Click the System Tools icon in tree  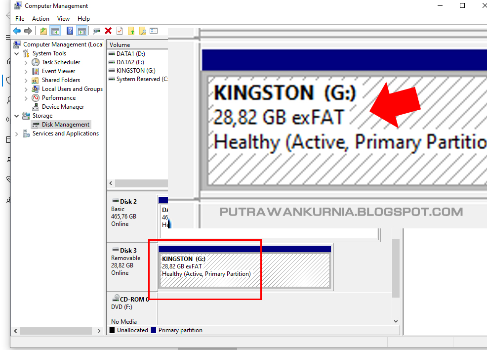[x=26, y=53]
